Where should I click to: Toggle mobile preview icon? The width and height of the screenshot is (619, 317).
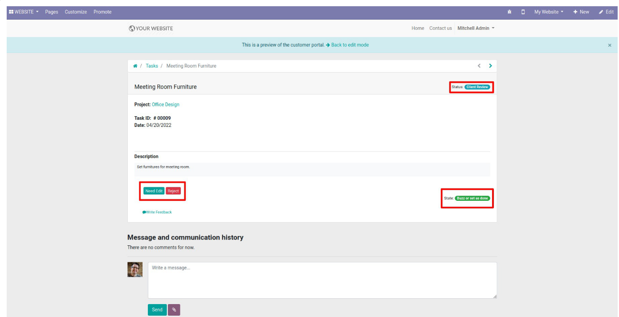click(x=524, y=12)
